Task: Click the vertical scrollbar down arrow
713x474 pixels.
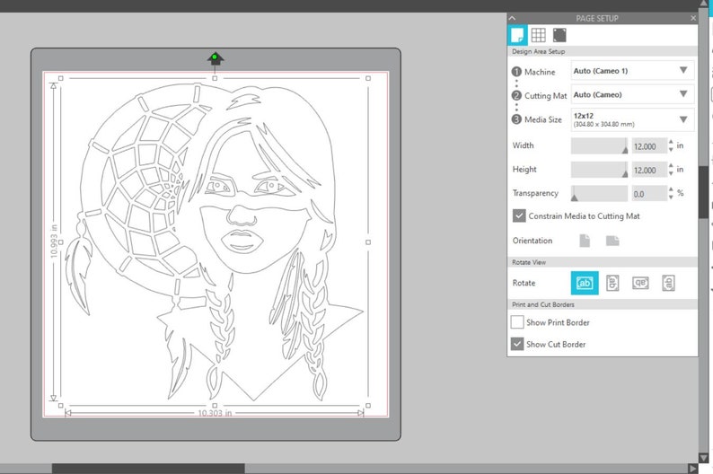Action: (x=703, y=458)
